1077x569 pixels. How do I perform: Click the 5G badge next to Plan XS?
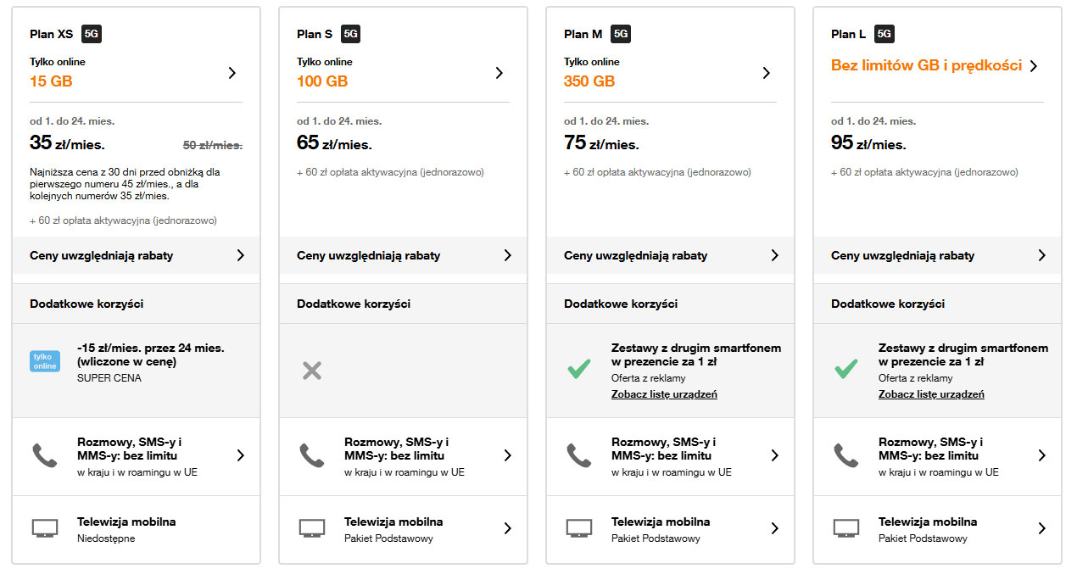92,34
